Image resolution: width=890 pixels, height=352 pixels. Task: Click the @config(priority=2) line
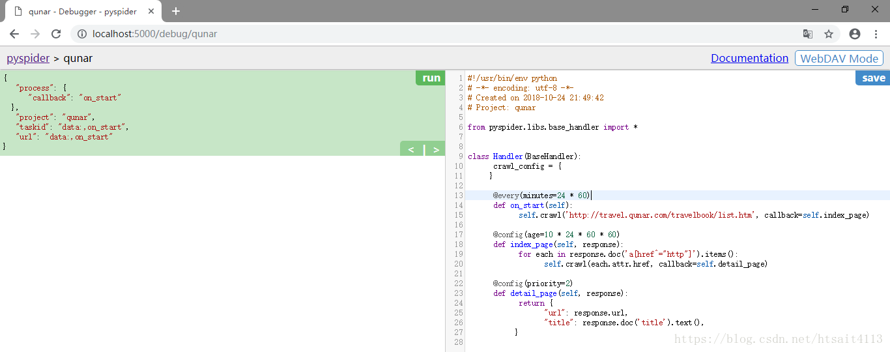tap(533, 284)
